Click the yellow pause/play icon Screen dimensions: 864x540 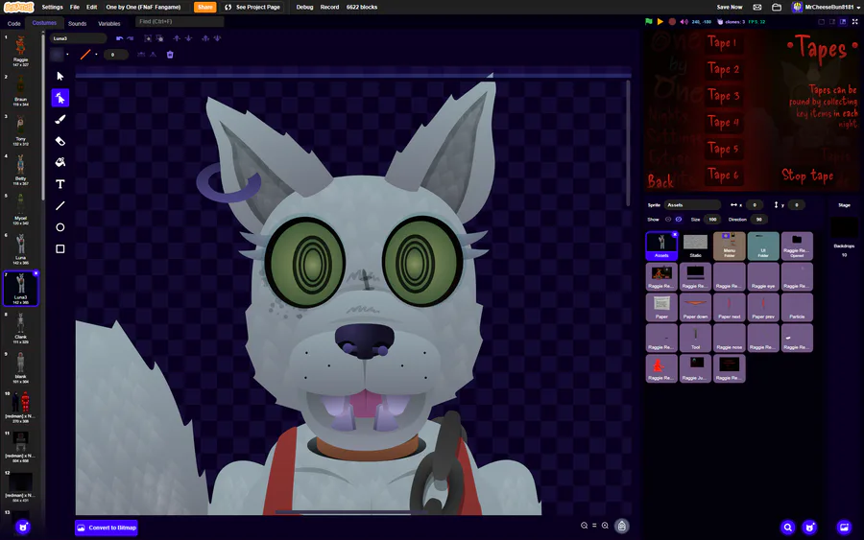[660, 22]
